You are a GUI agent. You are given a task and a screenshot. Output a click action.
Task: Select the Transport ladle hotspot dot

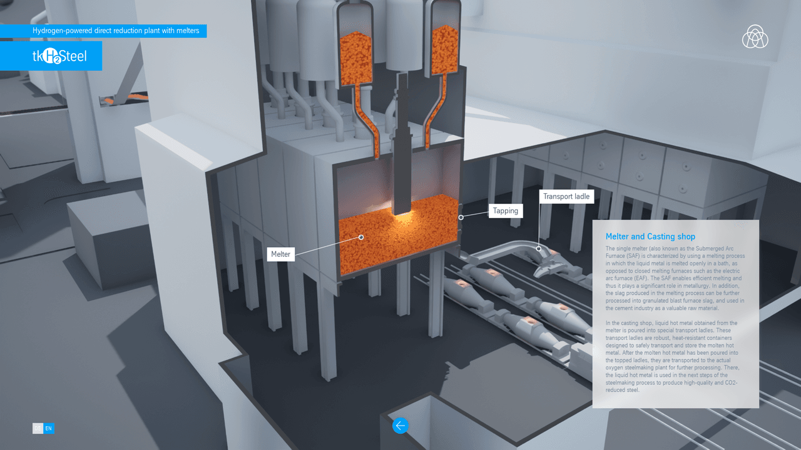538,248
